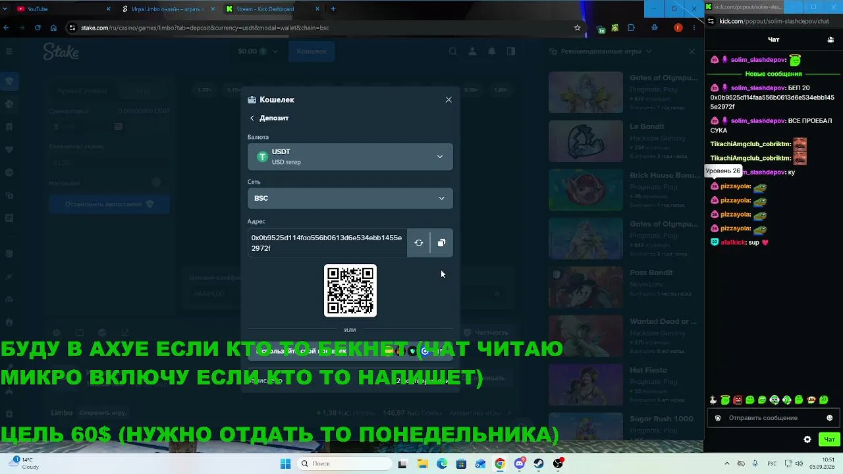Image resolution: width=843 pixels, height=474 pixels.
Task: Open the browser extensions puzzle menu
Action: point(631,28)
